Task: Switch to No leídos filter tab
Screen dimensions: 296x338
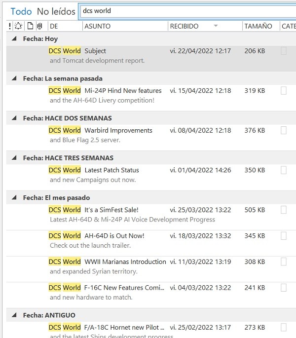Action: 56,11
